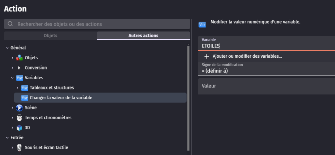Click the Objets cubes icon
This screenshot has width=335, height=155.
click(x=19, y=58)
